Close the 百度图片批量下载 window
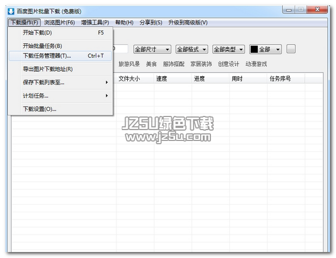336x258 pixels. (x=318, y=10)
